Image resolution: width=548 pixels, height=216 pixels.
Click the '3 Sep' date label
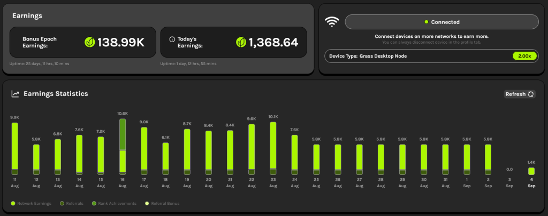coord(509,183)
